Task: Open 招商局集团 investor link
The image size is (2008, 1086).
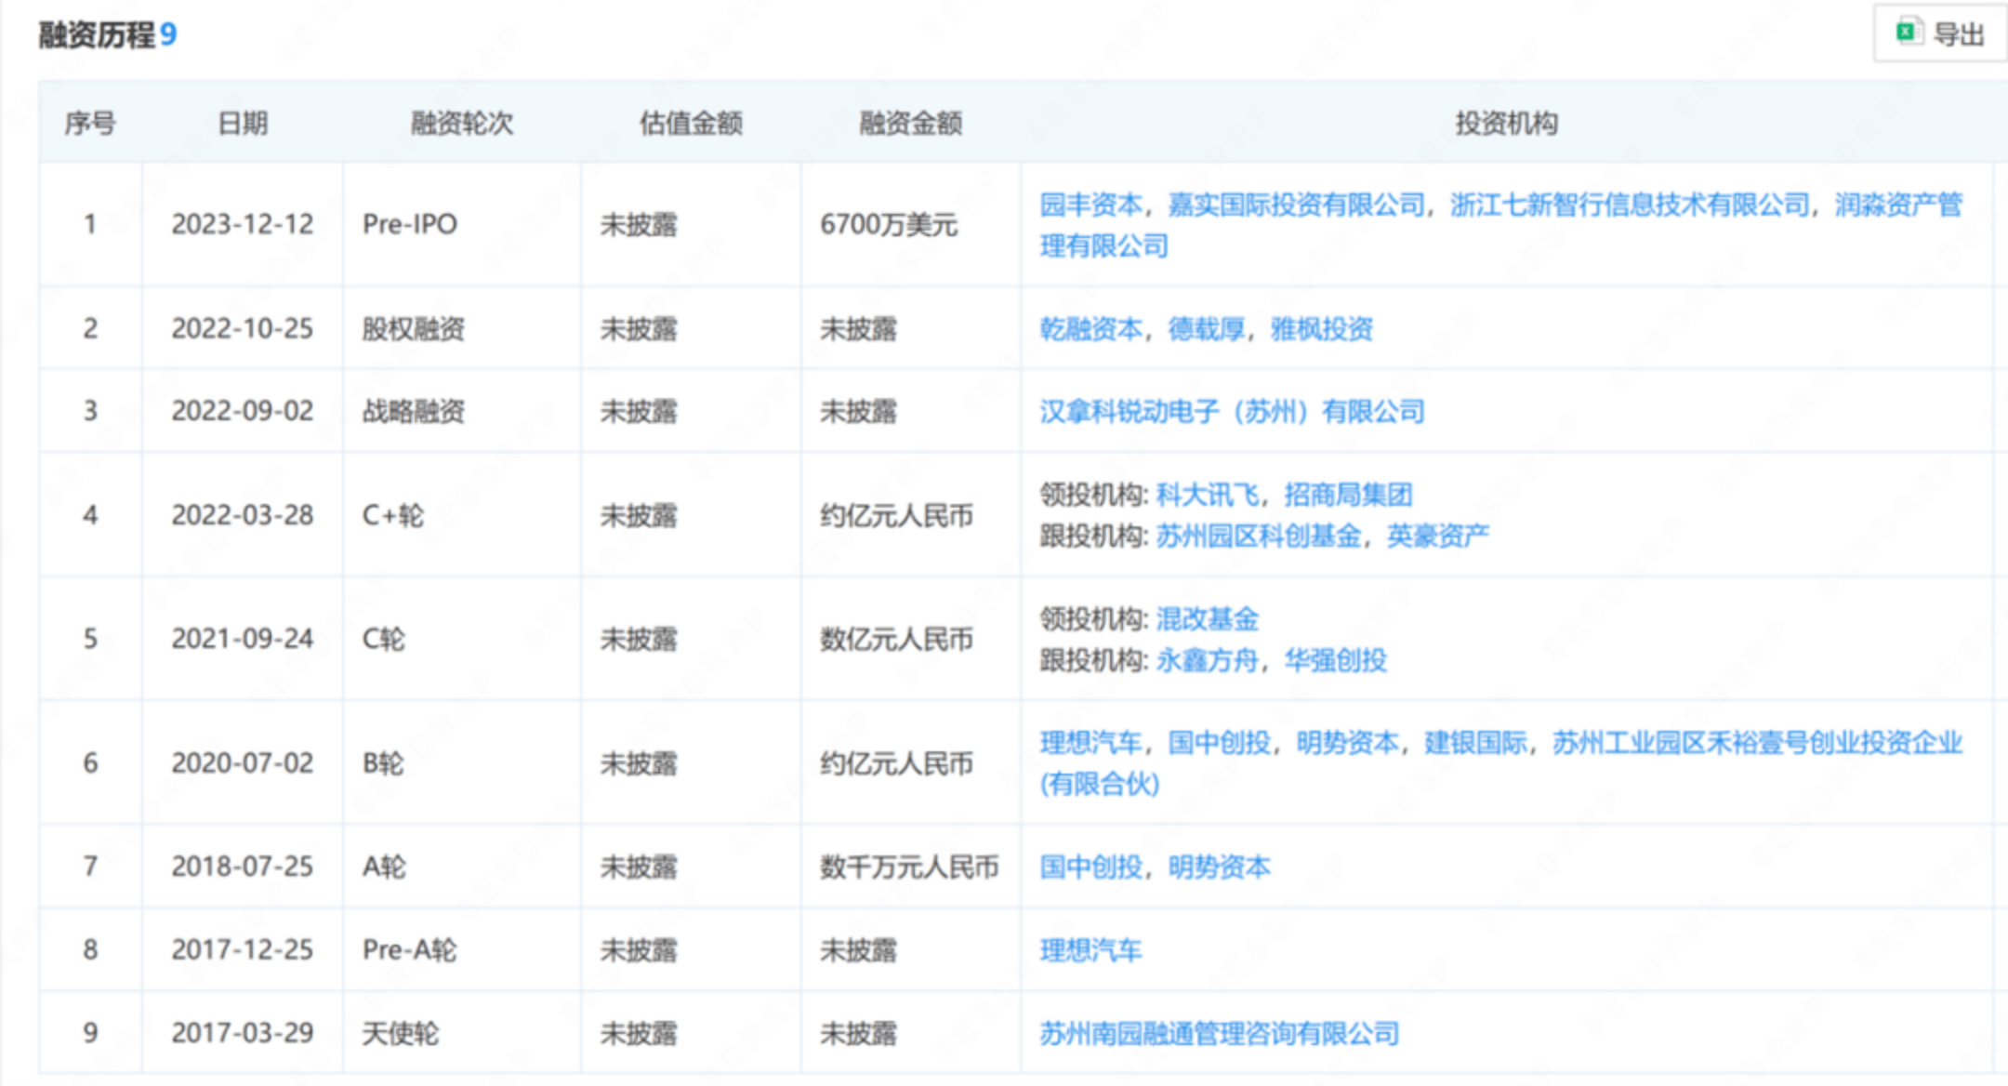Action: (1348, 495)
